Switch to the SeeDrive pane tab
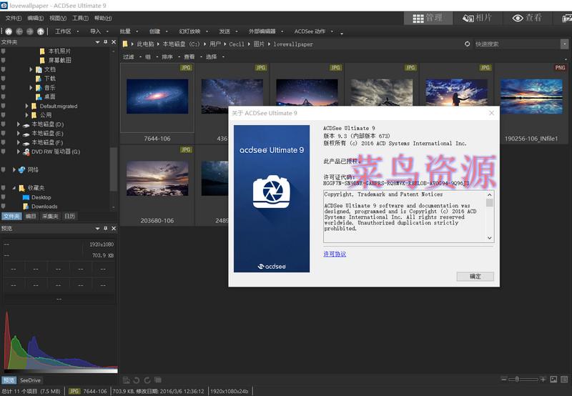 pyautogui.click(x=30, y=380)
